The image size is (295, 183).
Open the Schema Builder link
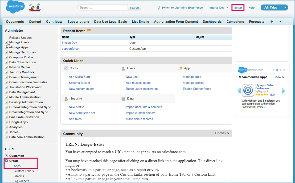pyautogui.click(x=79, y=83)
